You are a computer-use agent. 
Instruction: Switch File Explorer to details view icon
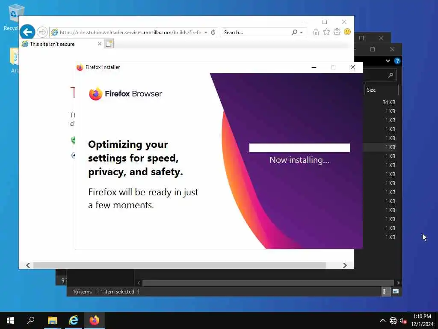pyautogui.click(x=386, y=291)
